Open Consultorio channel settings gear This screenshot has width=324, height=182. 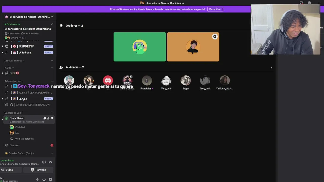[52, 118]
